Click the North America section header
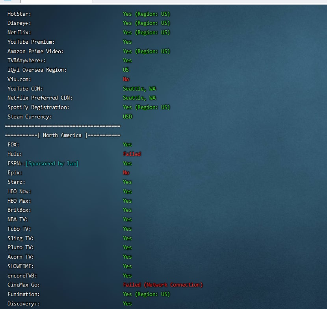This screenshot has height=309, width=327. coord(63,135)
